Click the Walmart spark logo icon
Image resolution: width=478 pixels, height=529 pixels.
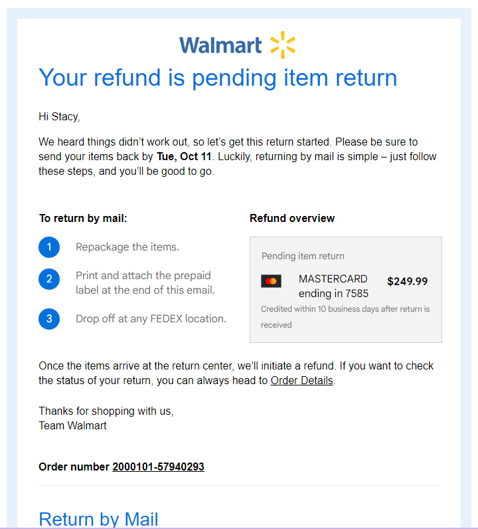(283, 45)
